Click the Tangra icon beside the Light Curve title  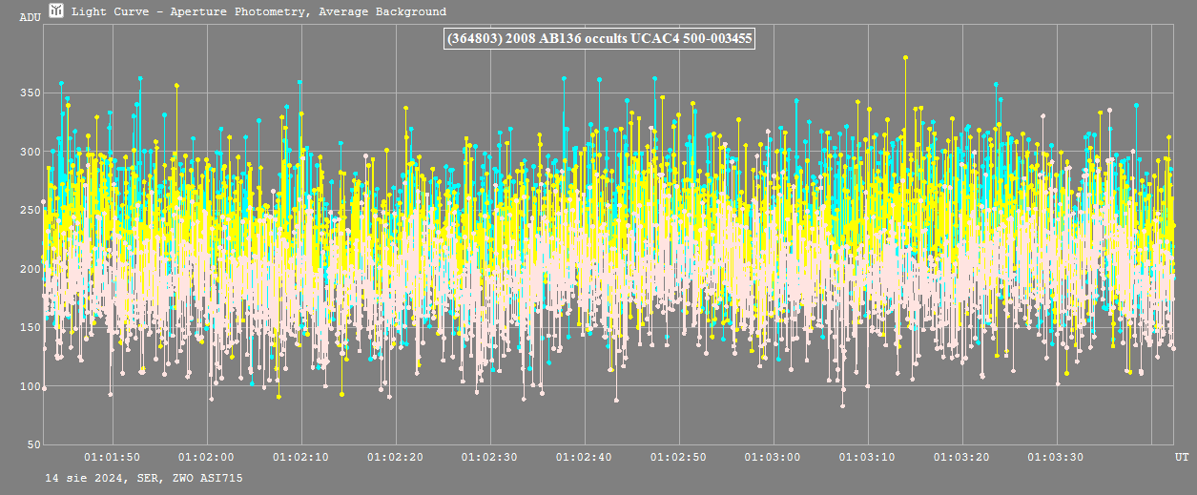click(56, 11)
